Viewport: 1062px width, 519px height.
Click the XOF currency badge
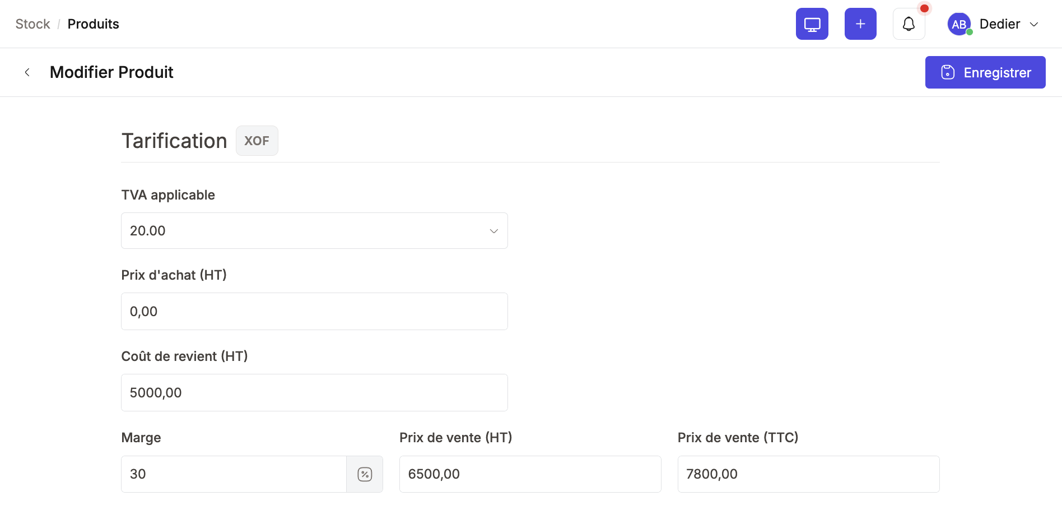[x=257, y=141]
